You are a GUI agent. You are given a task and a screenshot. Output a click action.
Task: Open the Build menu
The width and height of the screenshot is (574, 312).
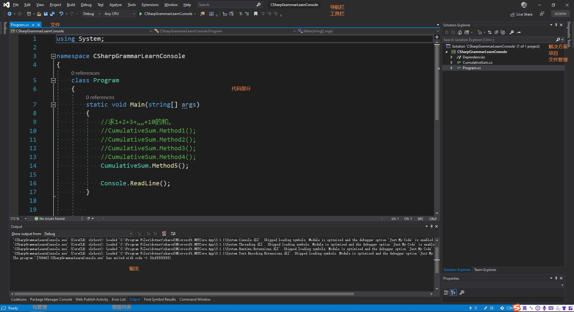[x=71, y=5]
